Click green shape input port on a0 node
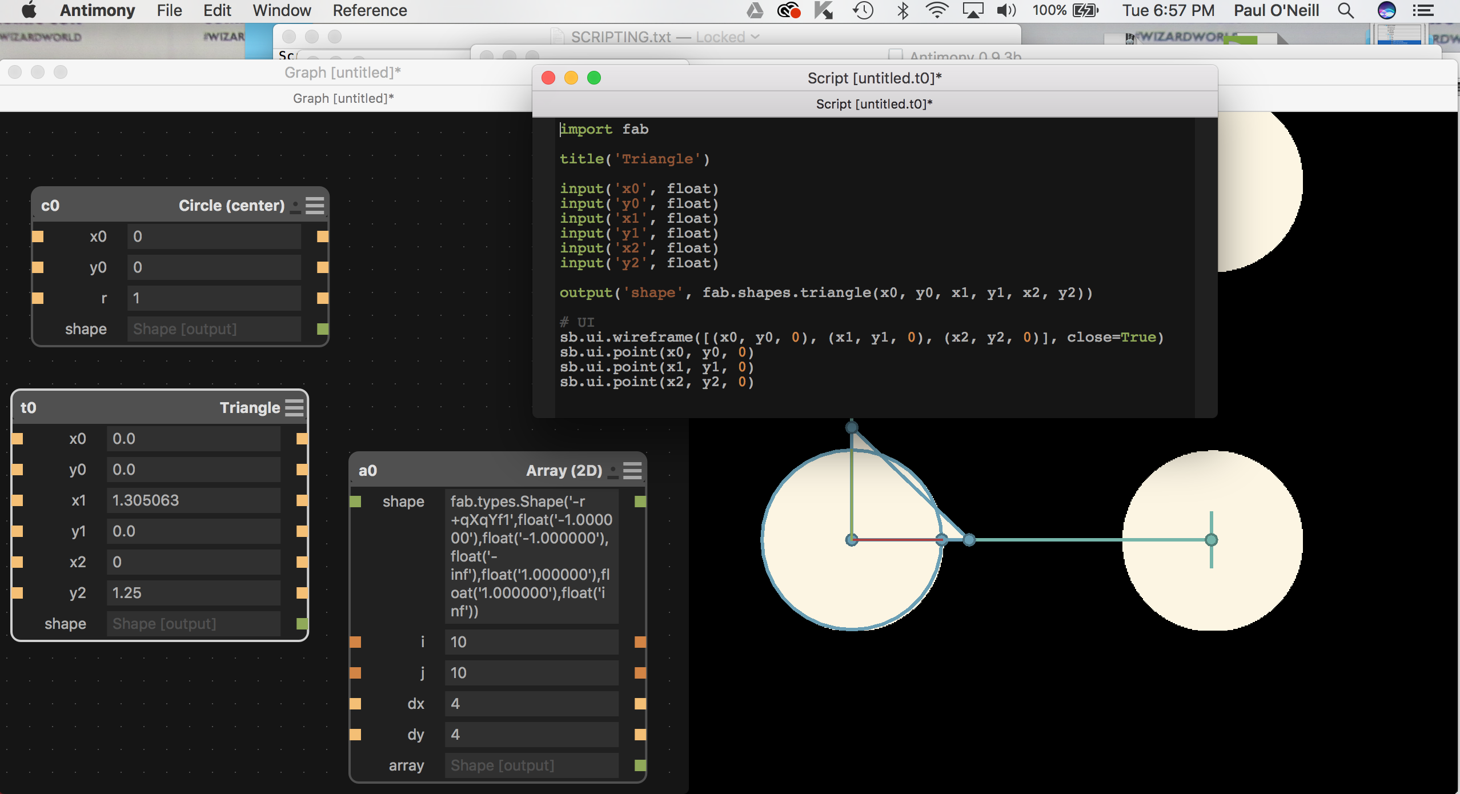This screenshot has height=794, width=1460. point(355,502)
